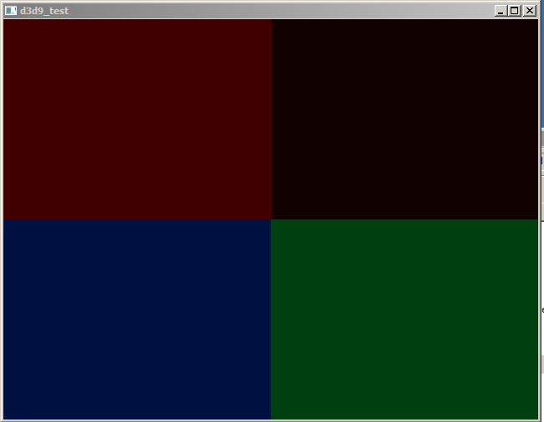Click the background window strip right of d3d9_test
Screen dimensions: 544x422
(x=541, y=250)
